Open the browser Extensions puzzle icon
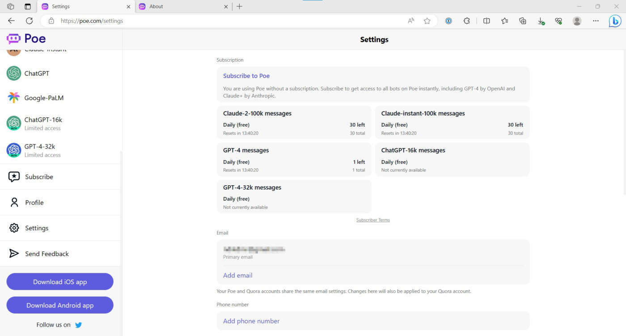The width and height of the screenshot is (626, 336). (x=467, y=21)
